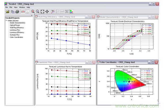Collapse the White LED.tmd tree node

[x=6, y=21]
